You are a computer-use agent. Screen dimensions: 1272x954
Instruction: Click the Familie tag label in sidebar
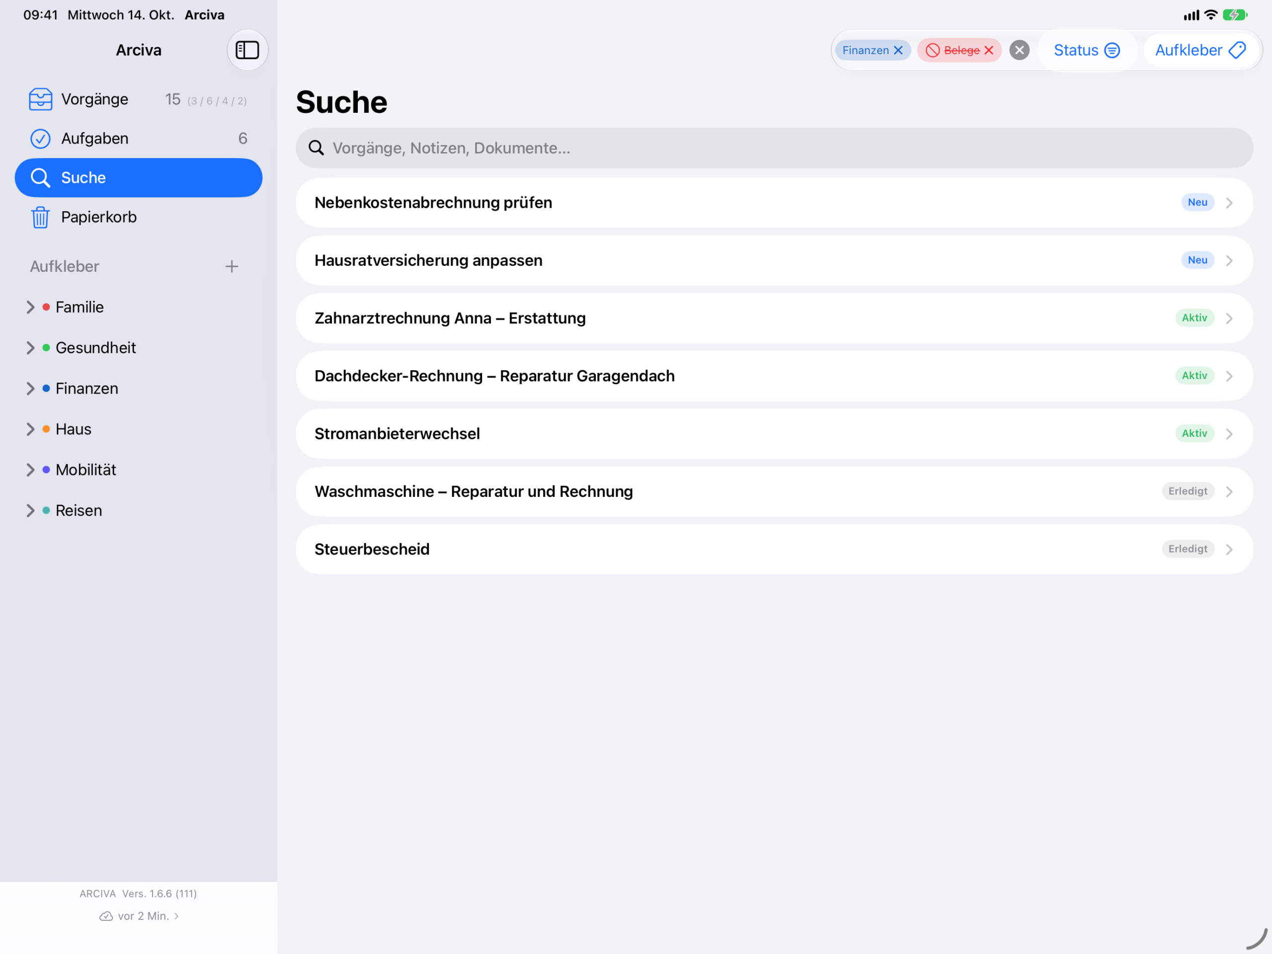[79, 307]
